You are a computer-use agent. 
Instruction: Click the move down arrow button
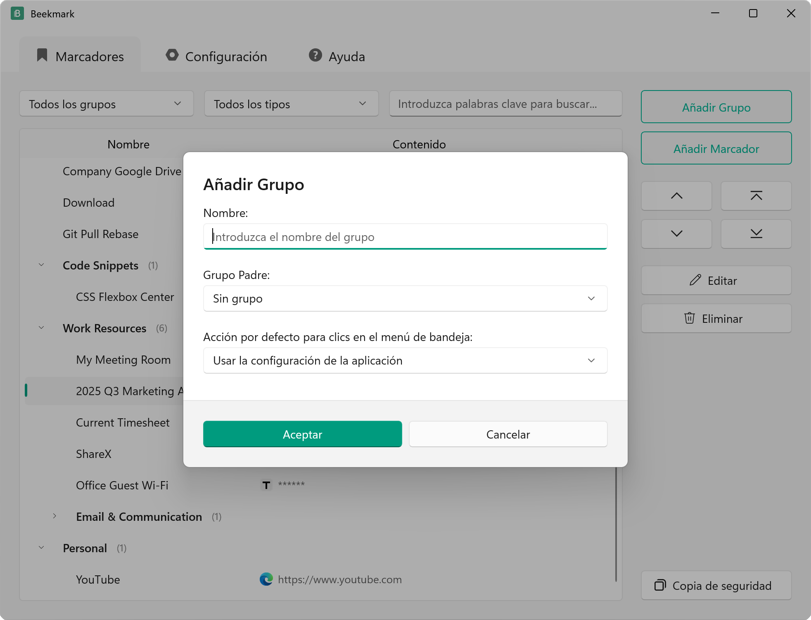[676, 234]
